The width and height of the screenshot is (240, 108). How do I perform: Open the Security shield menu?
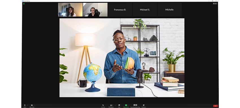click(103, 106)
